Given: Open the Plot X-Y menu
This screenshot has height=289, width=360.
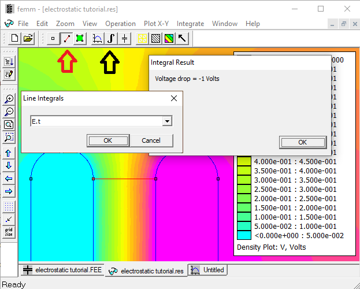Looking at the screenshot, I should 157,24.
